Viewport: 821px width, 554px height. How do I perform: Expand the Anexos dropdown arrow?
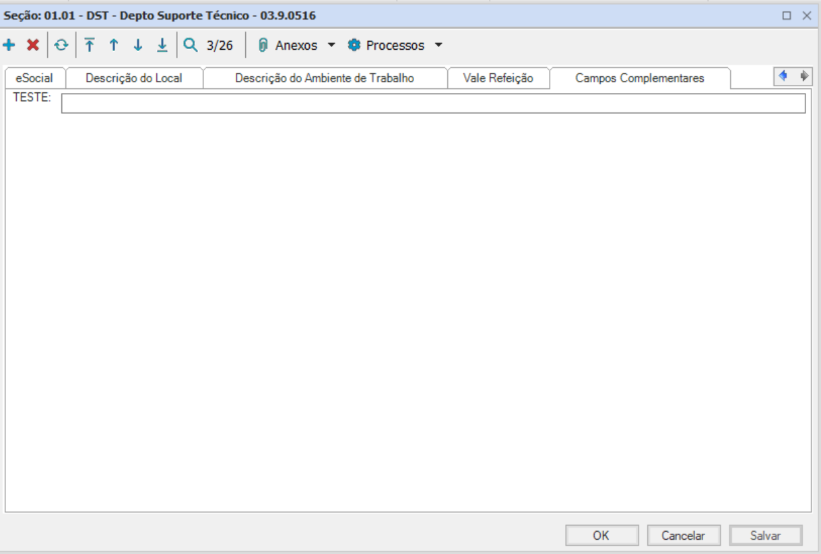(331, 45)
